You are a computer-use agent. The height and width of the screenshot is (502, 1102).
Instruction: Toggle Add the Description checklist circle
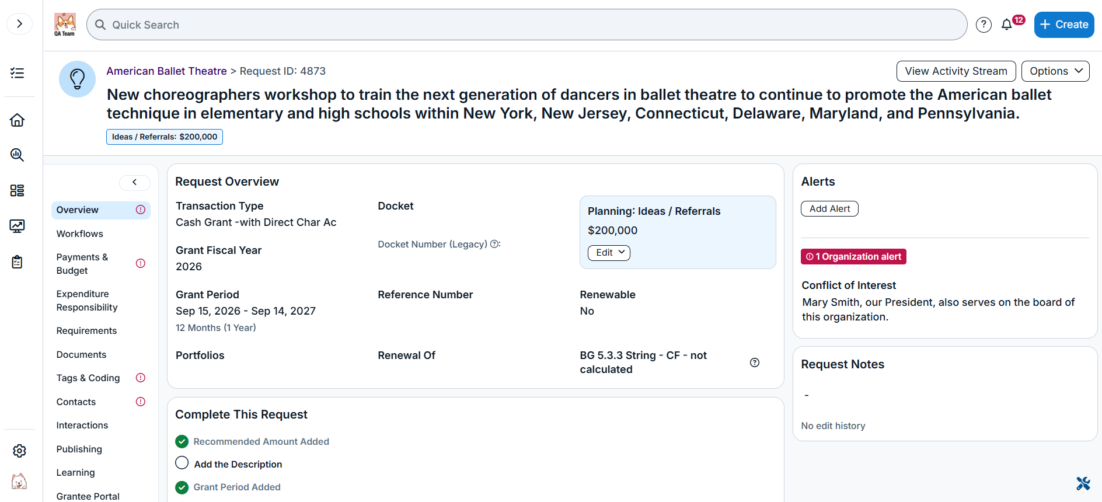pos(182,463)
